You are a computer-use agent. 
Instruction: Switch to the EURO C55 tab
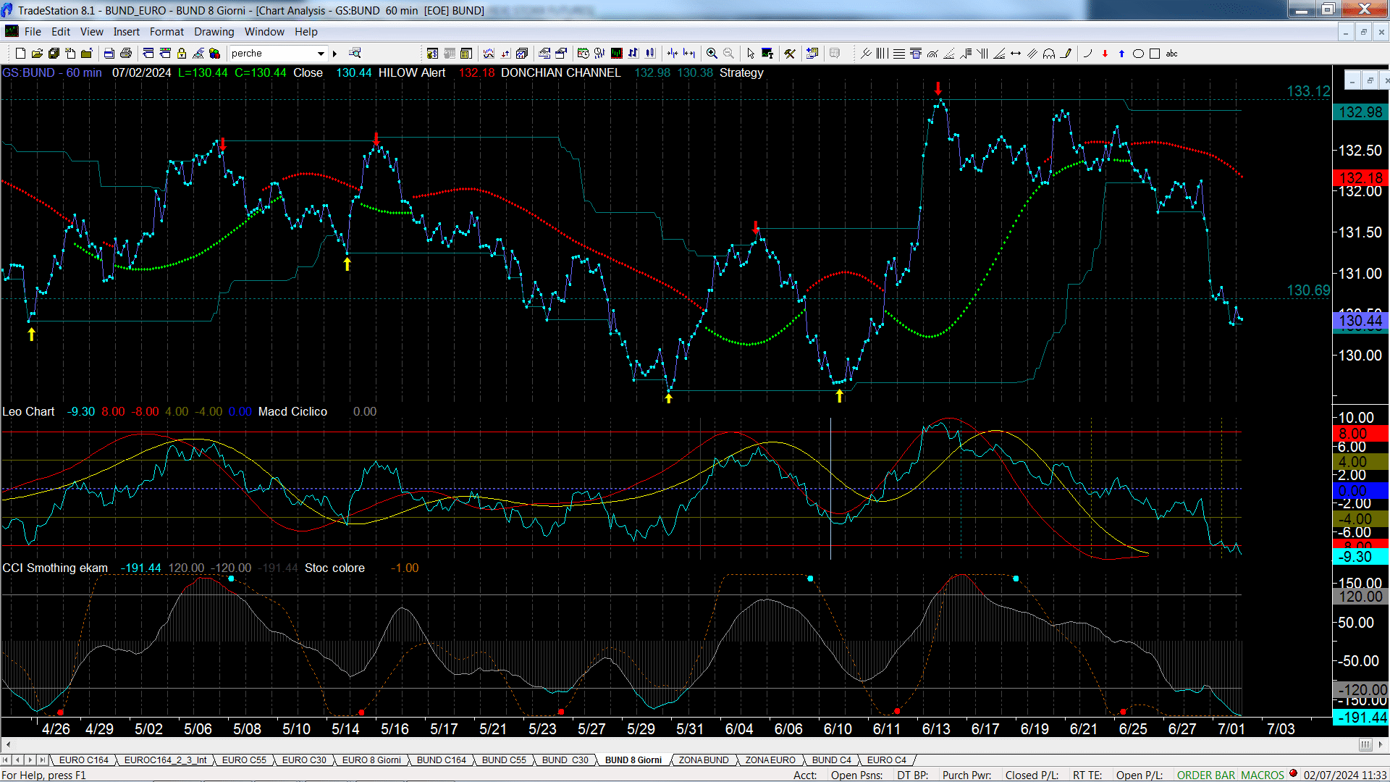pos(244,760)
